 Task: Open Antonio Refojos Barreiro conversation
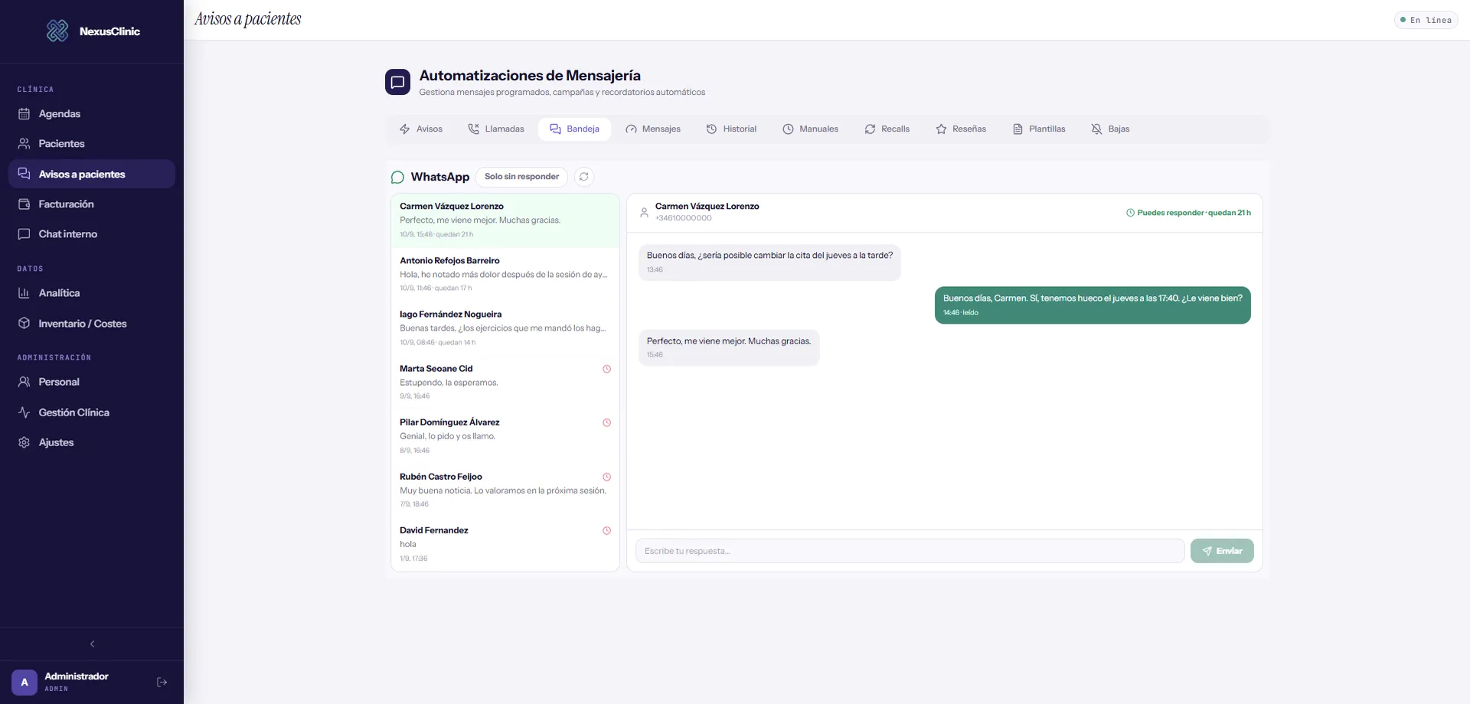coord(505,274)
